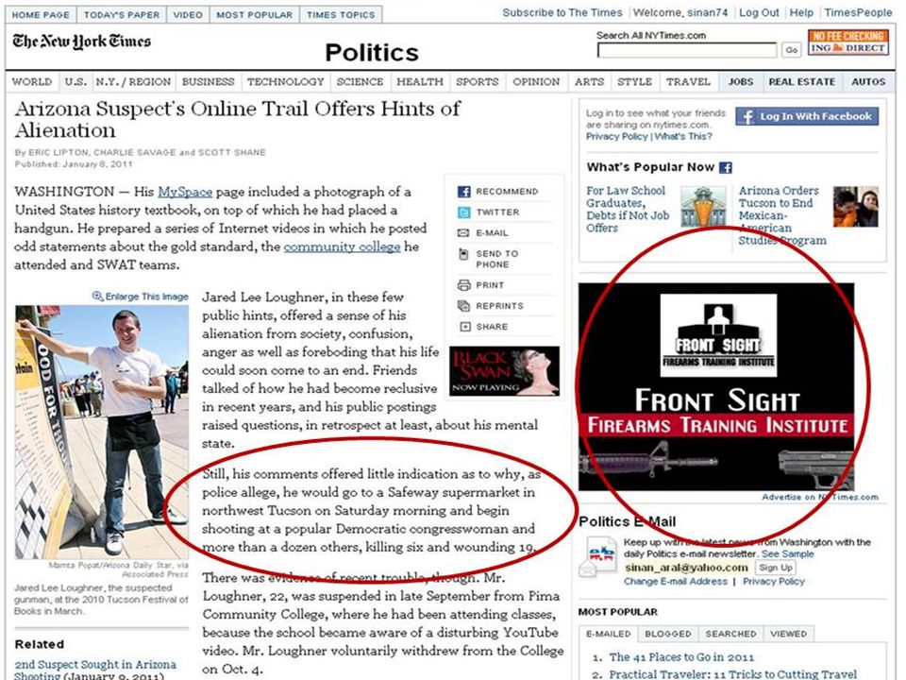Screen dimensions: 906x680
Task: Click the newsletter email address field
Action: [x=686, y=568]
